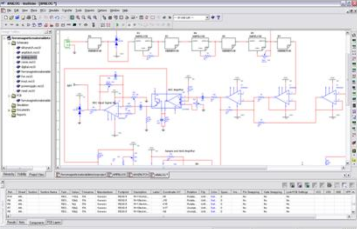Toggle full screen view icon

[72, 17]
